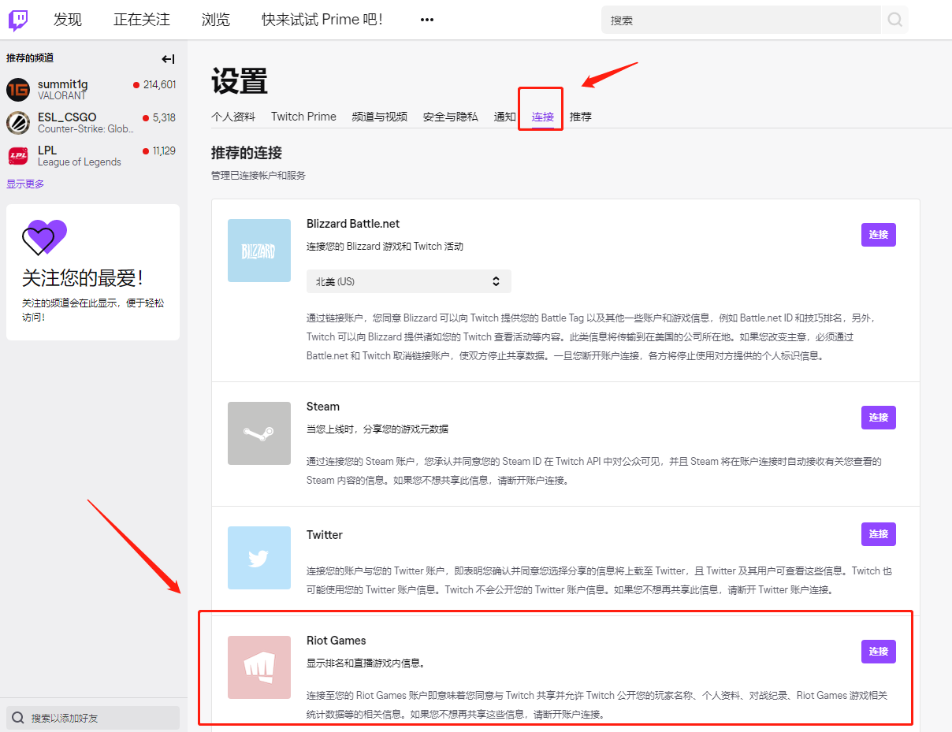Click 连接 next to Steam
The width and height of the screenshot is (952, 732).
(878, 418)
